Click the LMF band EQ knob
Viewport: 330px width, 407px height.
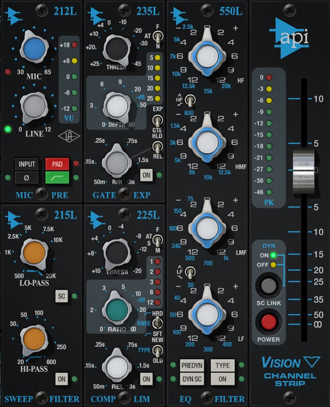207,228
